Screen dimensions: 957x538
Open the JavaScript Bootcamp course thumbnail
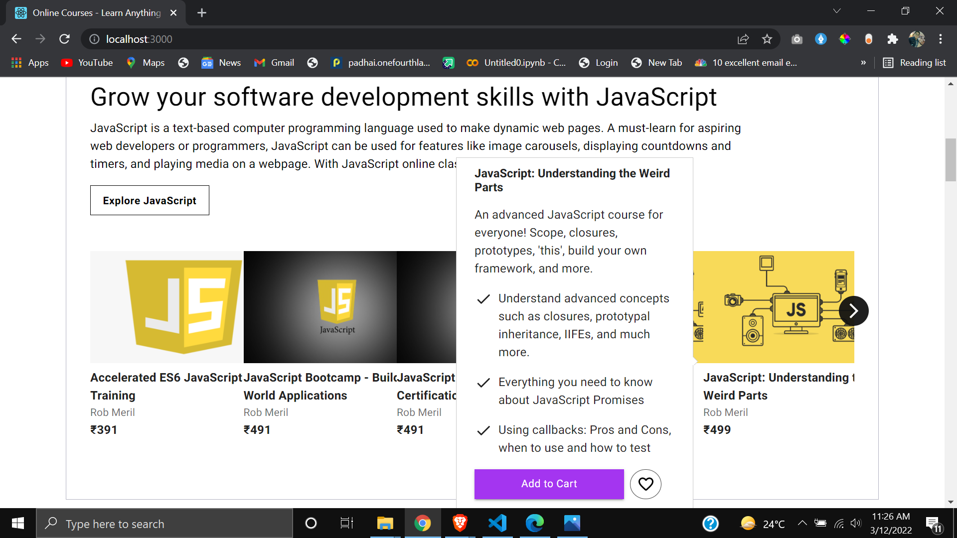click(x=320, y=307)
